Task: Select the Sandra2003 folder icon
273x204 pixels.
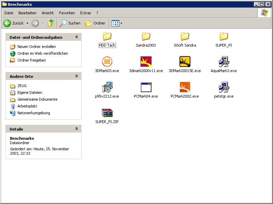Action: (146, 36)
